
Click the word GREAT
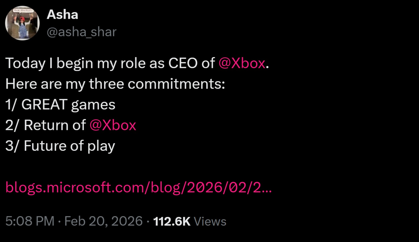44,105
